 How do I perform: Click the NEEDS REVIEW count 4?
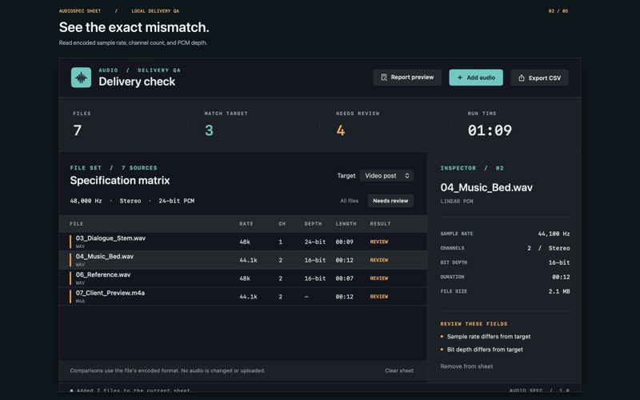point(341,130)
